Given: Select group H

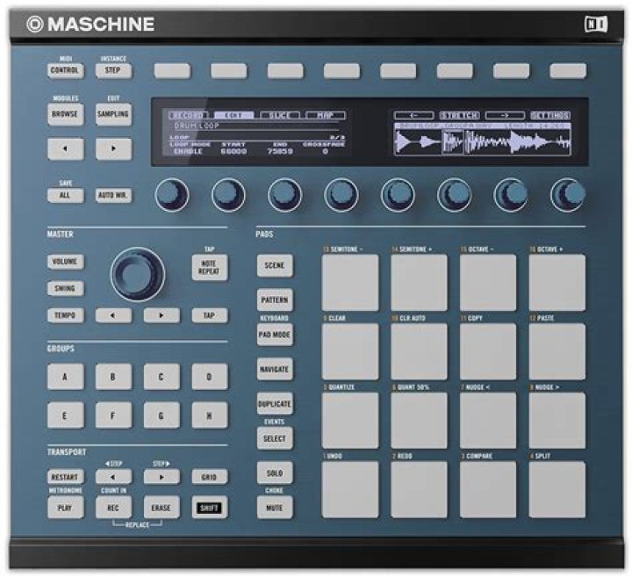Looking at the screenshot, I should pos(209,415).
